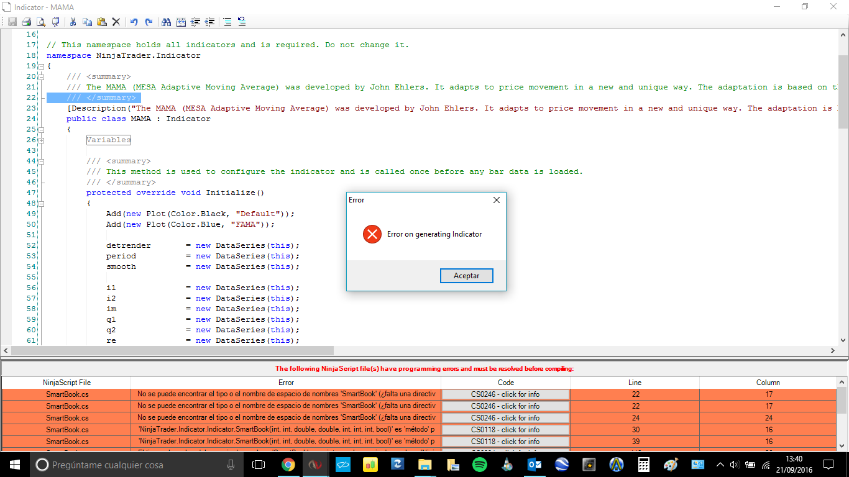Collapse the MAMA class body at line 25
Image resolution: width=849 pixels, height=477 pixels.
[41, 129]
